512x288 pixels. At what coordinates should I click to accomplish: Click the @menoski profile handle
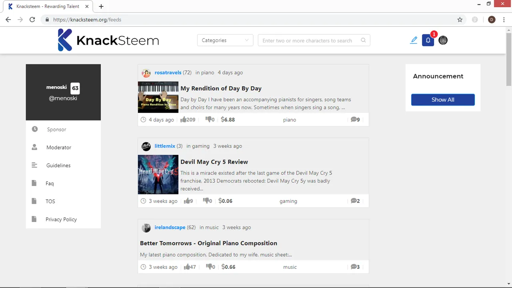pos(63,98)
